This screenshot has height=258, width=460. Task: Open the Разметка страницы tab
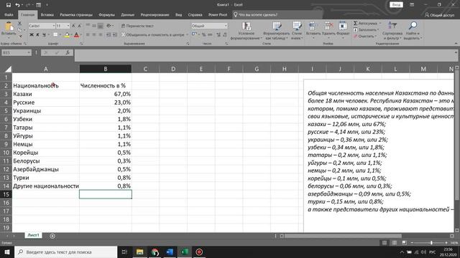tap(76, 14)
